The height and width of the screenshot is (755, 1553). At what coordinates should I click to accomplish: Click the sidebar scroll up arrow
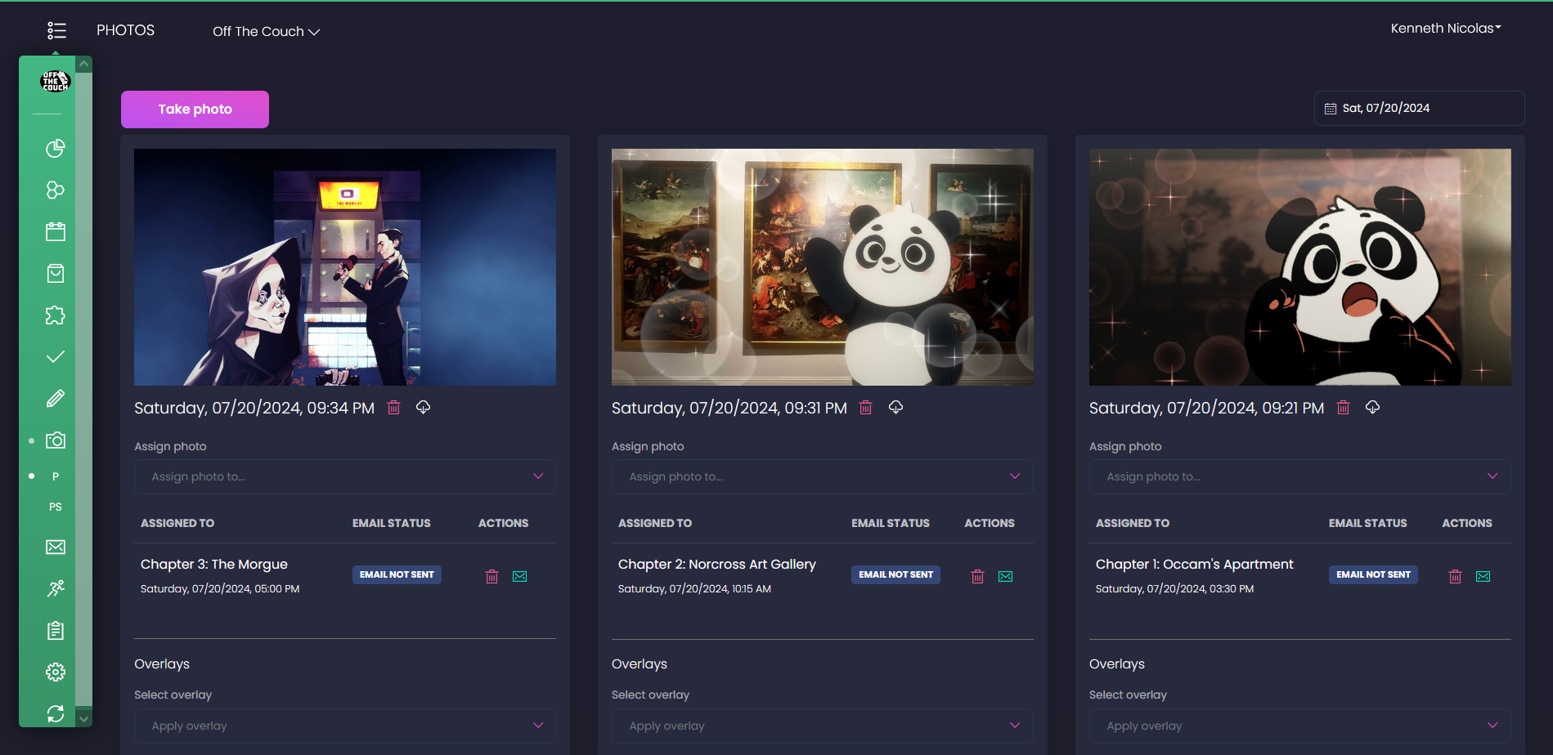[83, 64]
